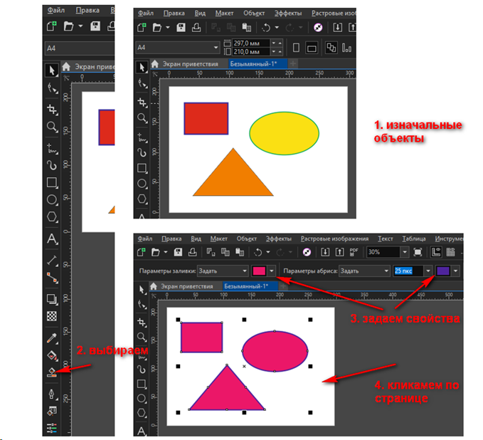Click the home Экран приветствия tab in left screenshot

87,67
